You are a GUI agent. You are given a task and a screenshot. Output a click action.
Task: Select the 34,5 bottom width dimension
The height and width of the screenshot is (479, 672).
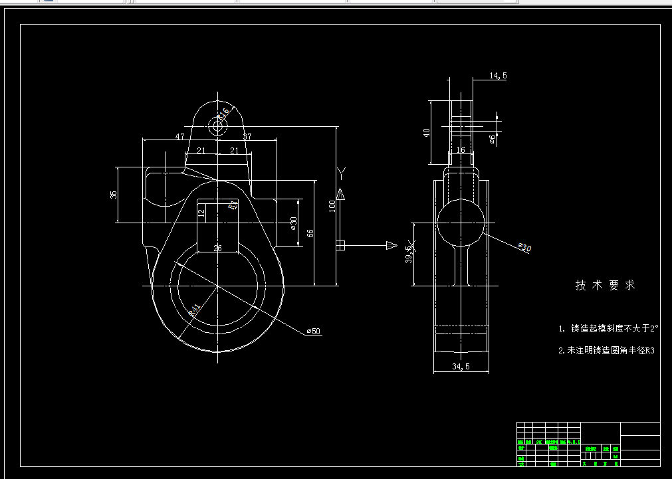coord(461,366)
